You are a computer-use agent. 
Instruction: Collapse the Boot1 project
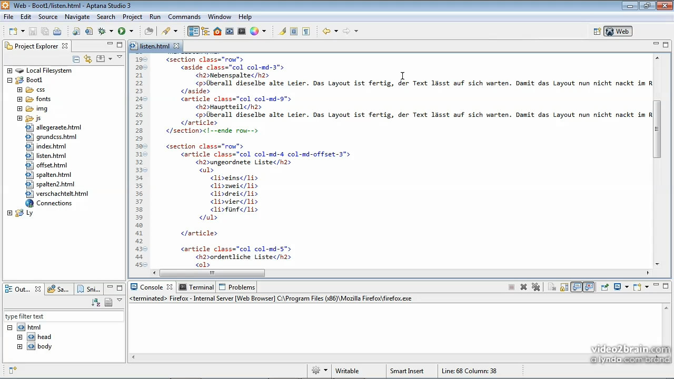[x=9, y=80]
